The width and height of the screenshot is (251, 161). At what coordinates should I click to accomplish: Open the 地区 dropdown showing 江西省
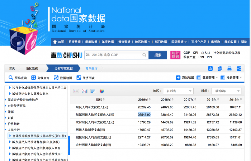[x=177, y=91]
